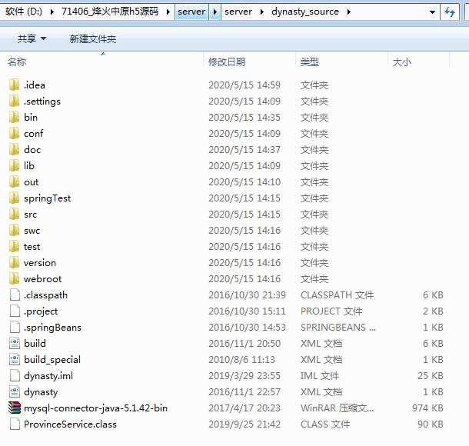Click date 2010/8/6 11:13
The image size is (469, 446).
241,360
